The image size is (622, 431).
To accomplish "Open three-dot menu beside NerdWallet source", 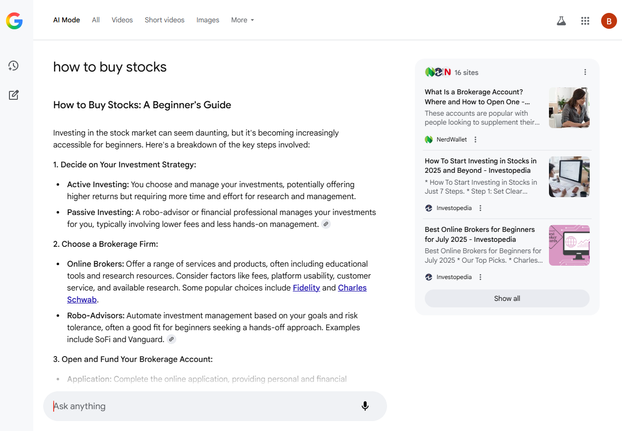I will (x=475, y=140).
